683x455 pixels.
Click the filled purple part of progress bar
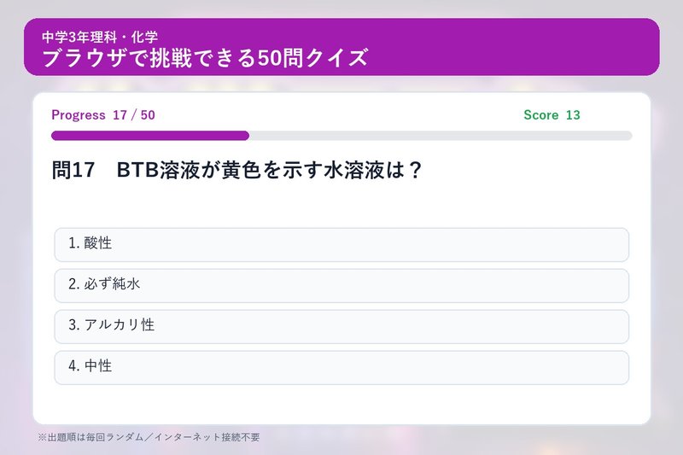coord(150,136)
